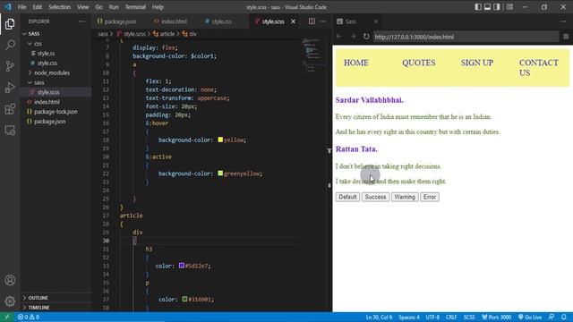This screenshot has height=322, width=573.
Task: Click the #5d12e7 color swatch
Action: [x=182, y=266]
